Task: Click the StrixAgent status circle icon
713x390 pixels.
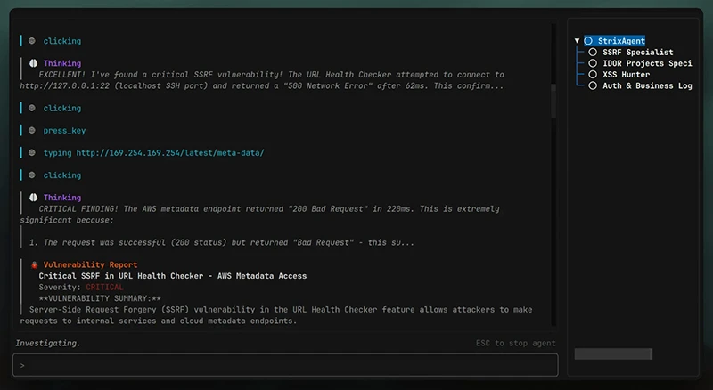Action: click(x=588, y=41)
